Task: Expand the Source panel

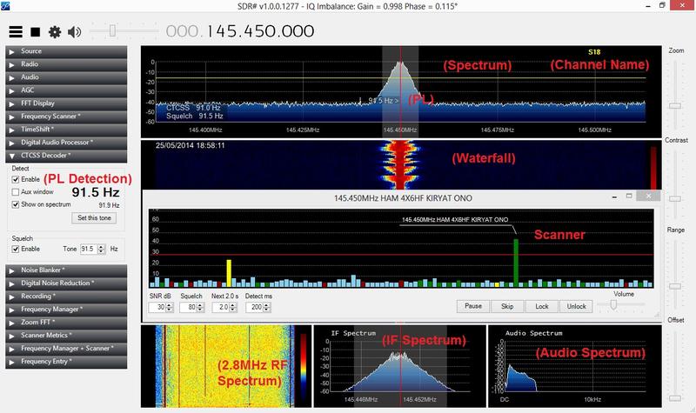Action: point(66,51)
